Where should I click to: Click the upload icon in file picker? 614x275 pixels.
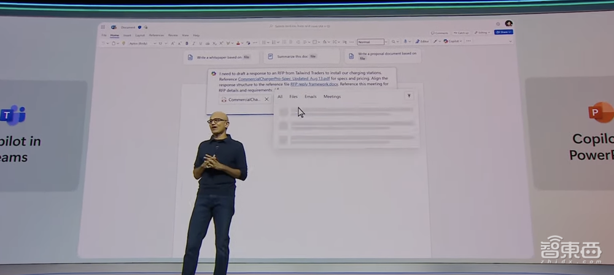409,96
